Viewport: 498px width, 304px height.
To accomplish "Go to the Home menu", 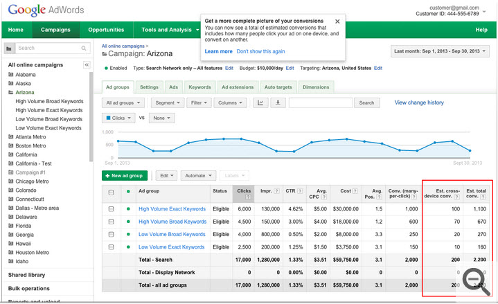I will [x=15, y=30].
